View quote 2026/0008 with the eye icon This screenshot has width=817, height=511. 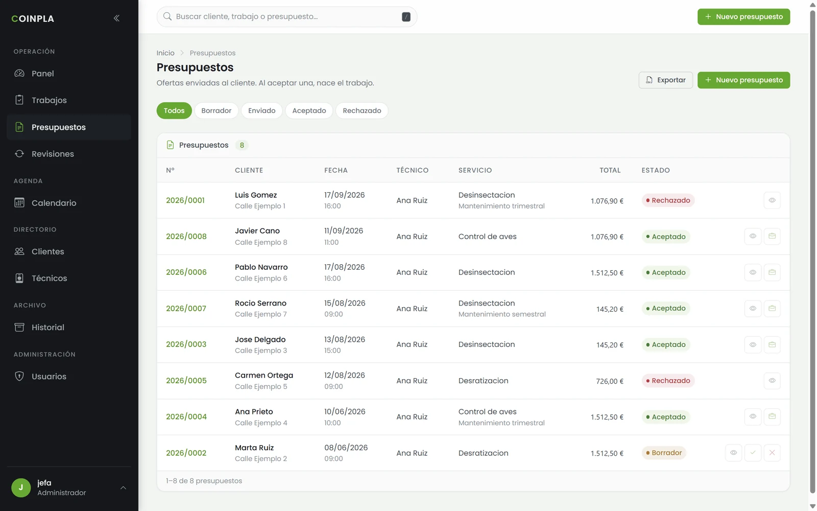tap(753, 236)
